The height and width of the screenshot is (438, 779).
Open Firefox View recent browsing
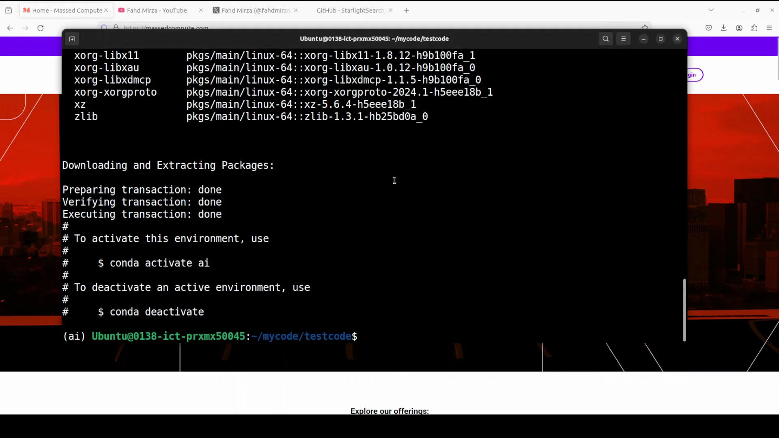(x=9, y=11)
